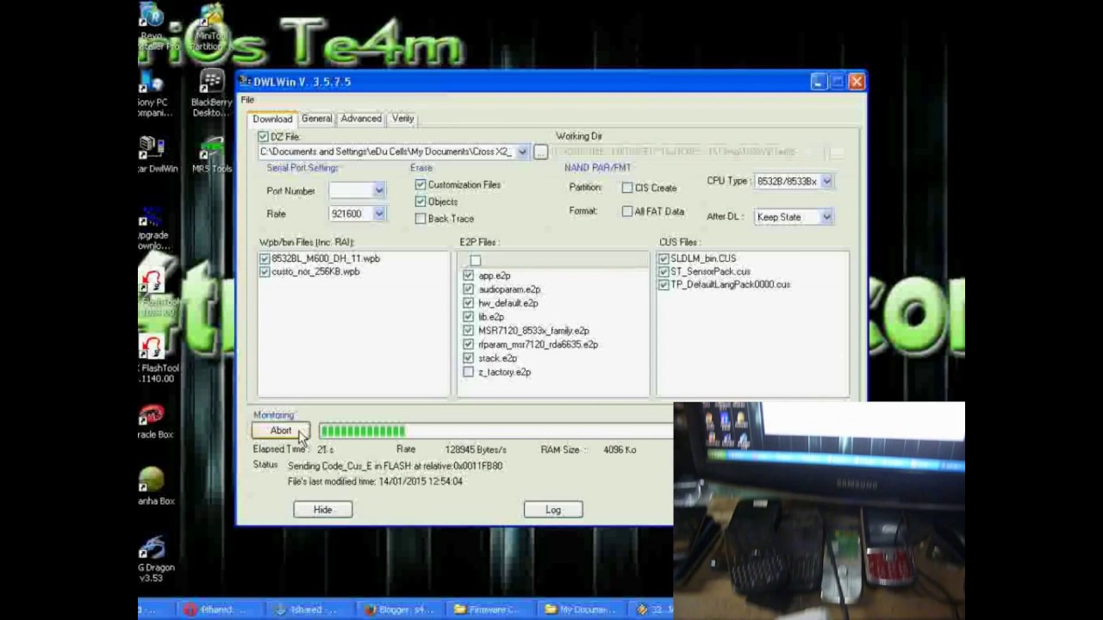
Task: Click the green download progress bar
Action: (x=362, y=431)
